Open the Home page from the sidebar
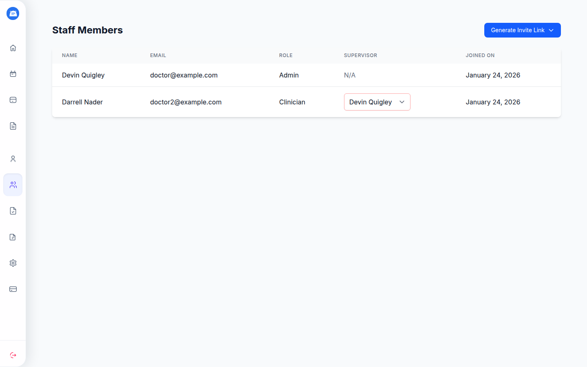Screen dimensions: 587x367 point(13,48)
